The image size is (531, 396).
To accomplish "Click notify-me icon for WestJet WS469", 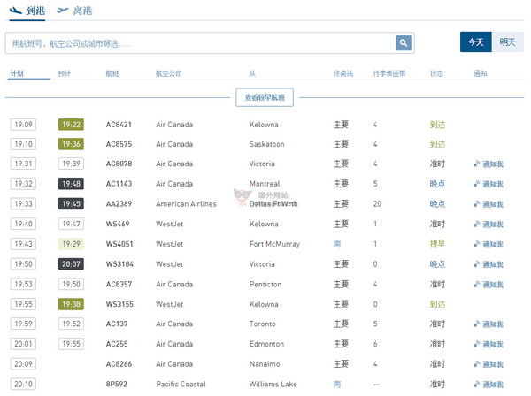I will point(478,225).
